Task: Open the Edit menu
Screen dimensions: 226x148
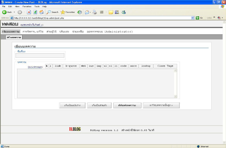Action: [10, 6]
